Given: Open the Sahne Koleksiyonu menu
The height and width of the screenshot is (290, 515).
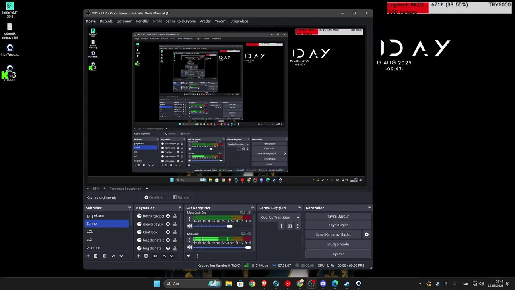Looking at the screenshot, I should [x=181, y=21].
